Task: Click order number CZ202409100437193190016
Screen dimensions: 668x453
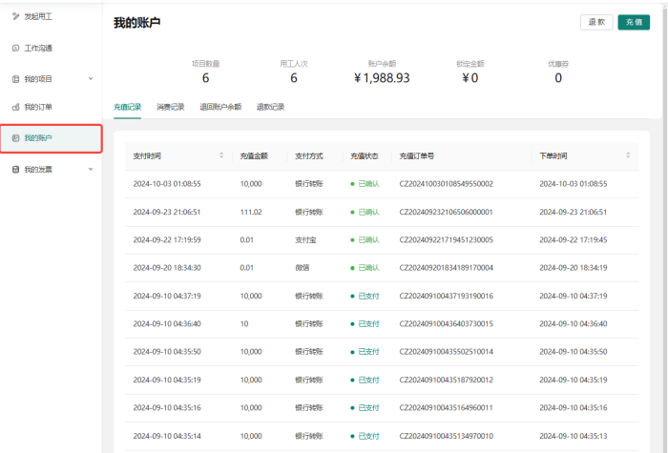Action: click(446, 296)
